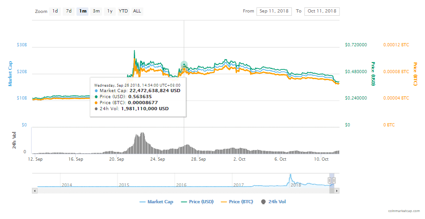This screenshot has height=219, width=425.
Task: Click the To date field
Action: pos(321,11)
